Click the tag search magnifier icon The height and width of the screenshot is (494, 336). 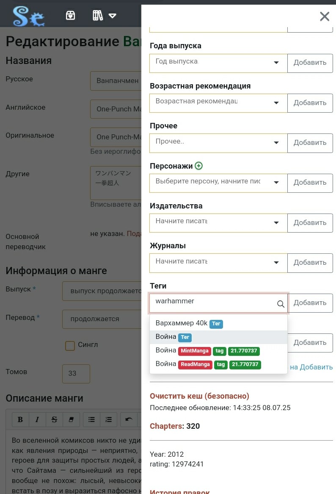[x=281, y=304]
